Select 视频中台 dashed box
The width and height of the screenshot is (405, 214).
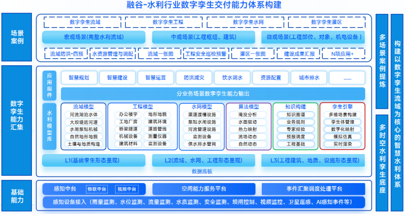[127, 189]
